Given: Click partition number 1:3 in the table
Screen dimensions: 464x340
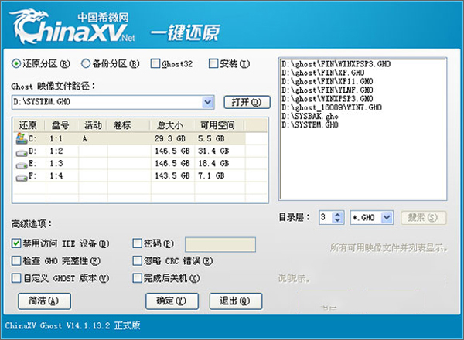Looking at the screenshot, I should (x=56, y=164).
